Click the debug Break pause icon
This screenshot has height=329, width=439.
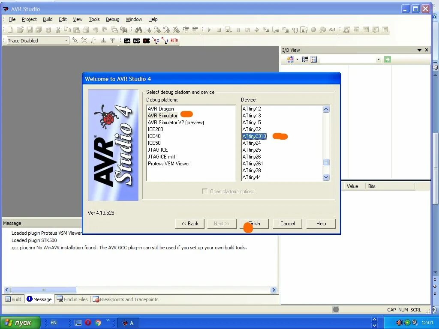(238, 30)
